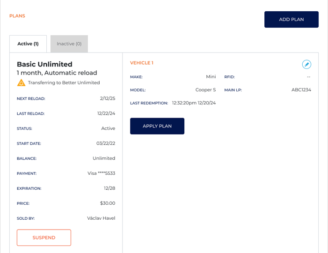328x253 pixels.
Task: Click the seller name Václav Havel
Action: click(101, 218)
